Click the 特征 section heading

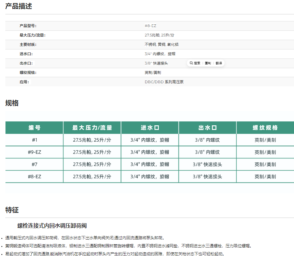click(12, 210)
